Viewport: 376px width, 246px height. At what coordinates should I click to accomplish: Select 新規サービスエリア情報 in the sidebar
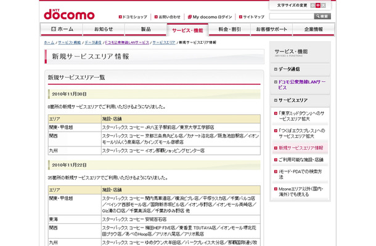click(301, 148)
